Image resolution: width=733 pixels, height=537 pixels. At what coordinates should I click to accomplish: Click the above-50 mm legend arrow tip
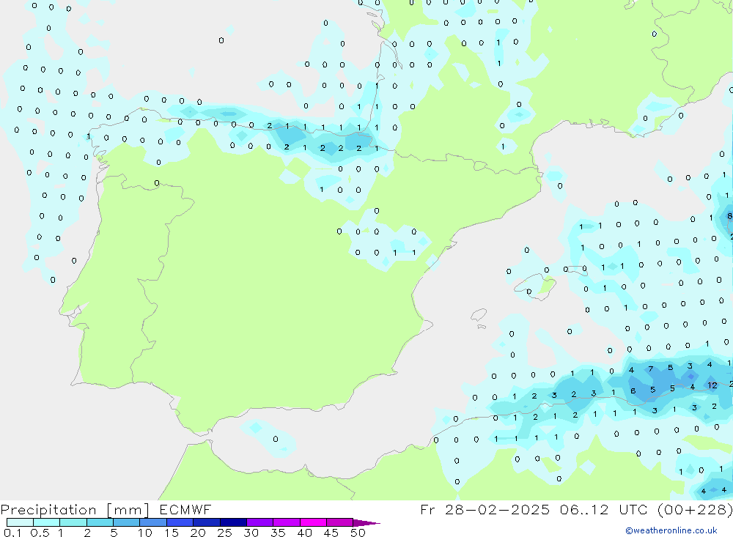[x=366, y=523]
